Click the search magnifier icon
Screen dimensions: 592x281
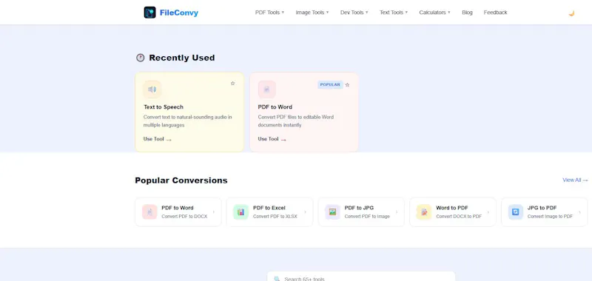pyautogui.click(x=277, y=279)
